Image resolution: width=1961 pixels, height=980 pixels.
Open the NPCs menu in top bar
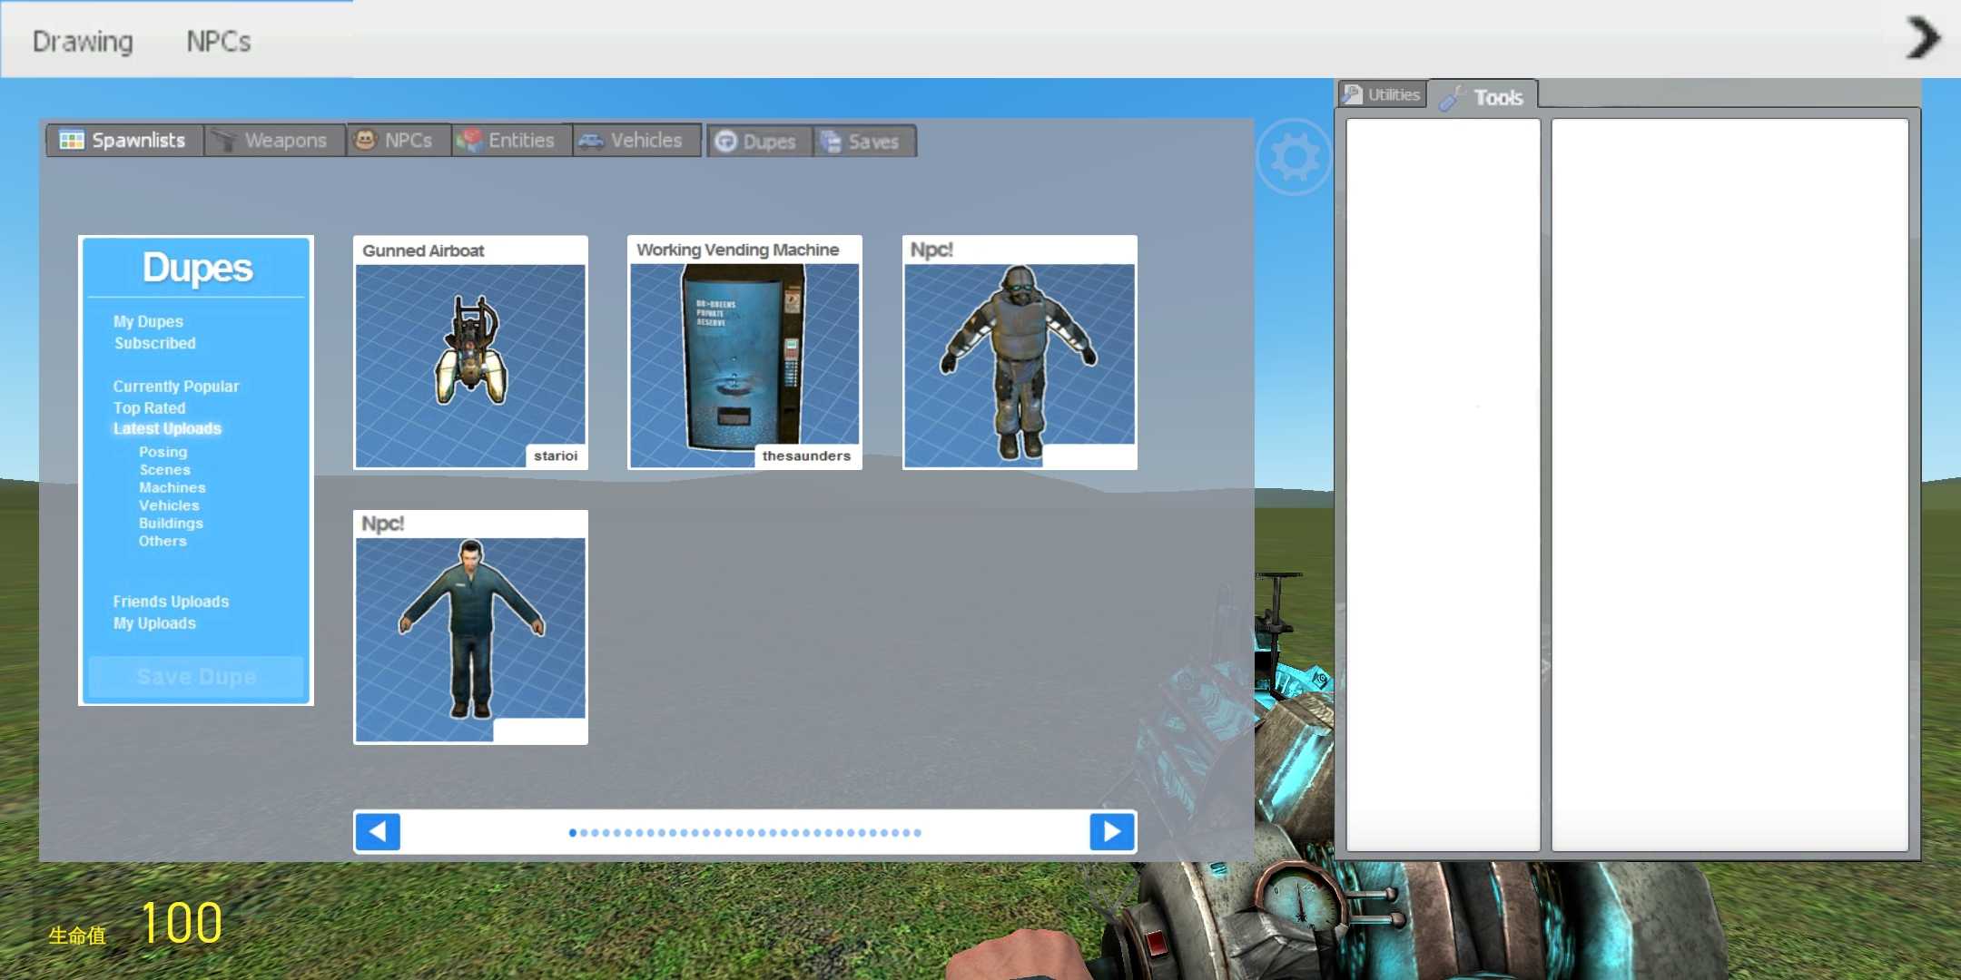(x=219, y=41)
